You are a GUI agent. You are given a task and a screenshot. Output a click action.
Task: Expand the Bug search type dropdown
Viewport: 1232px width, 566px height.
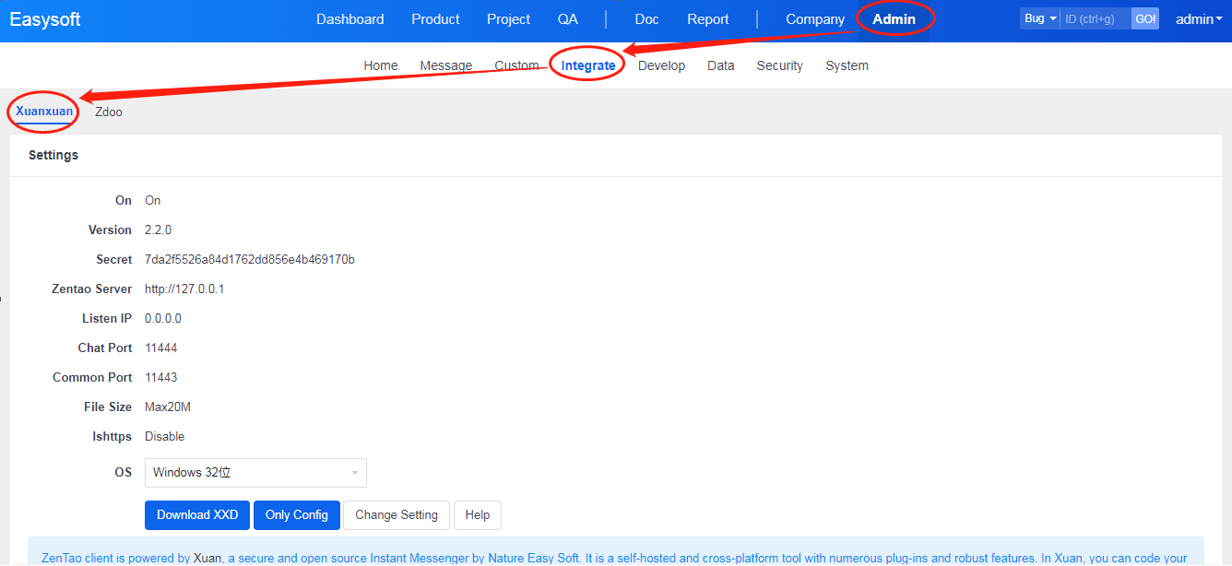[1039, 19]
